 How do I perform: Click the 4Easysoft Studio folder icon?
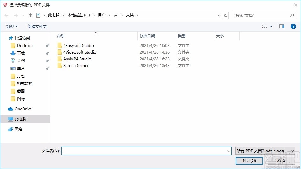click(x=59, y=45)
